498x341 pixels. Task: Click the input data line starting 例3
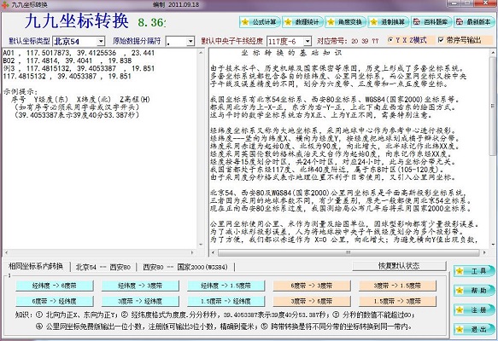coord(79,68)
